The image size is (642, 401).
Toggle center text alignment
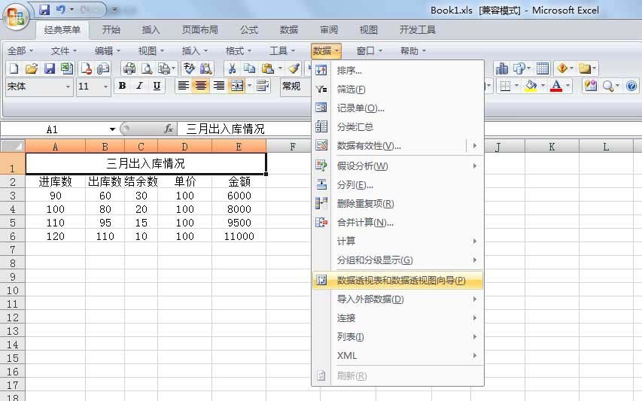201,86
